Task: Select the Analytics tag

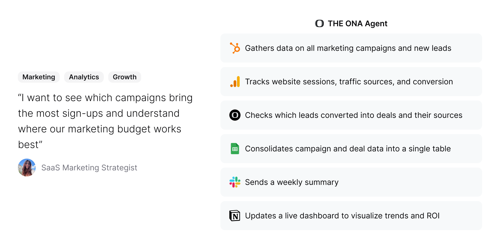Action: click(84, 77)
